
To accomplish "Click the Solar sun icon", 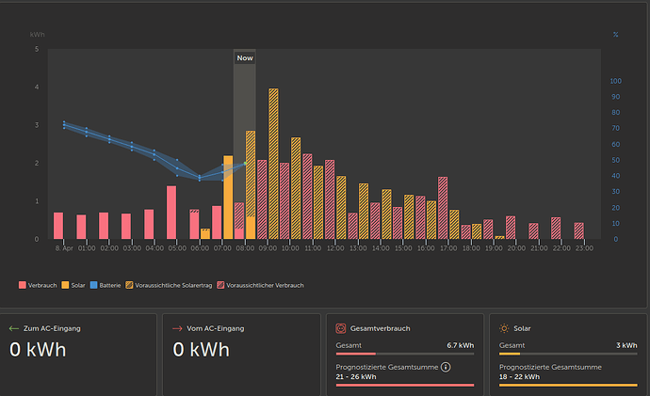I will pyautogui.click(x=504, y=328).
